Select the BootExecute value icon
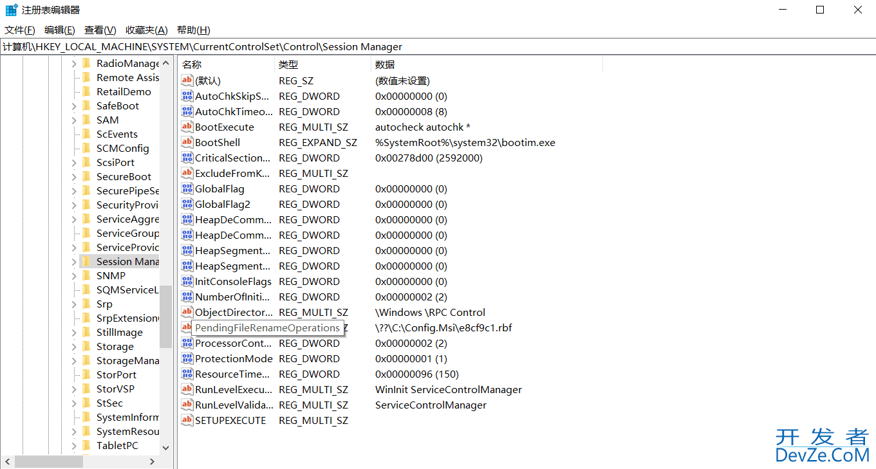 [187, 127]
